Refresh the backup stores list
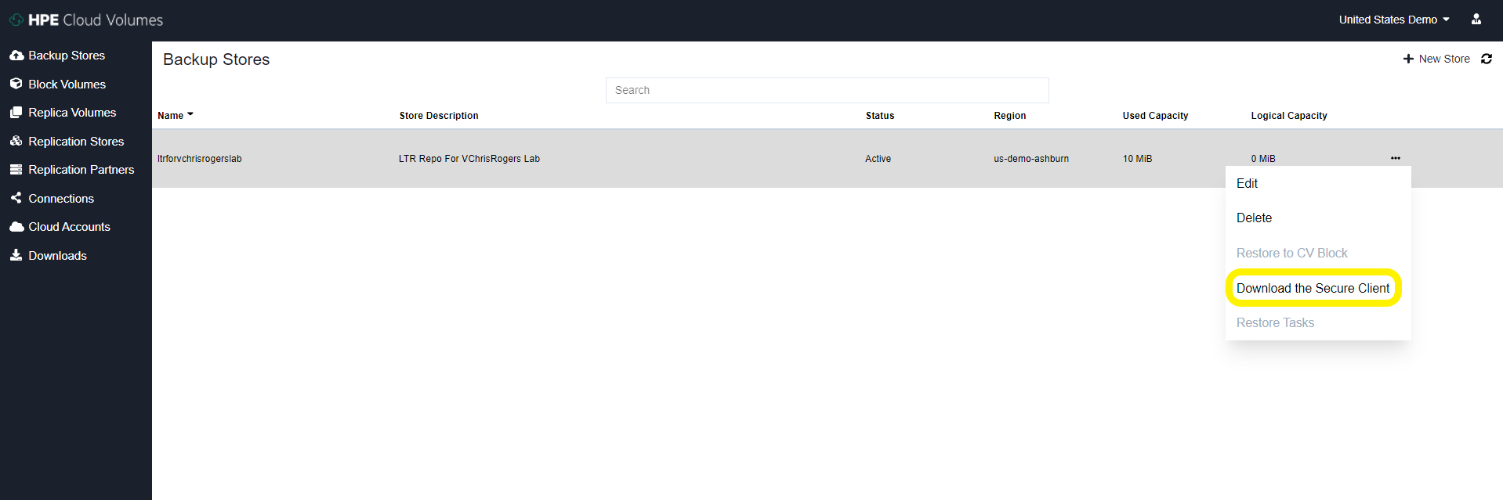 (x=1486, y=59)
